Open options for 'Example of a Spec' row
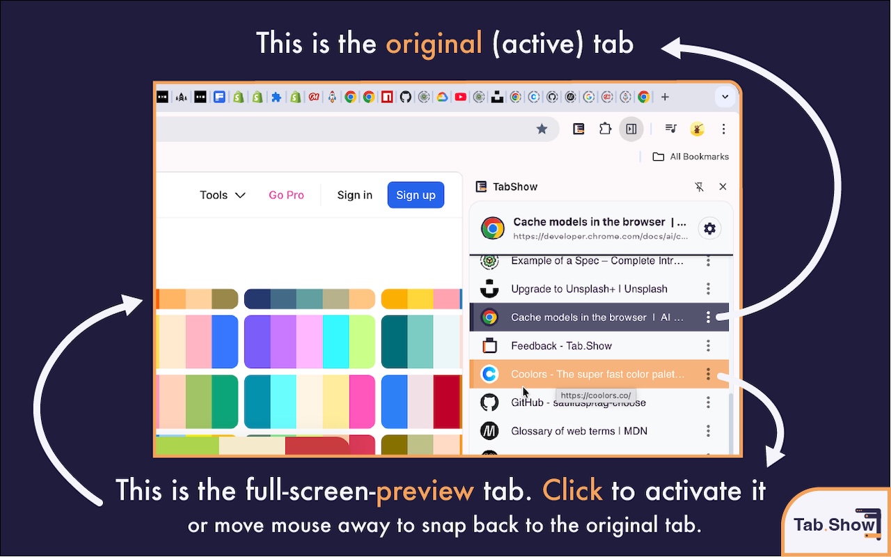This screenshot has height=557, width=891. [x=708, y=261]
